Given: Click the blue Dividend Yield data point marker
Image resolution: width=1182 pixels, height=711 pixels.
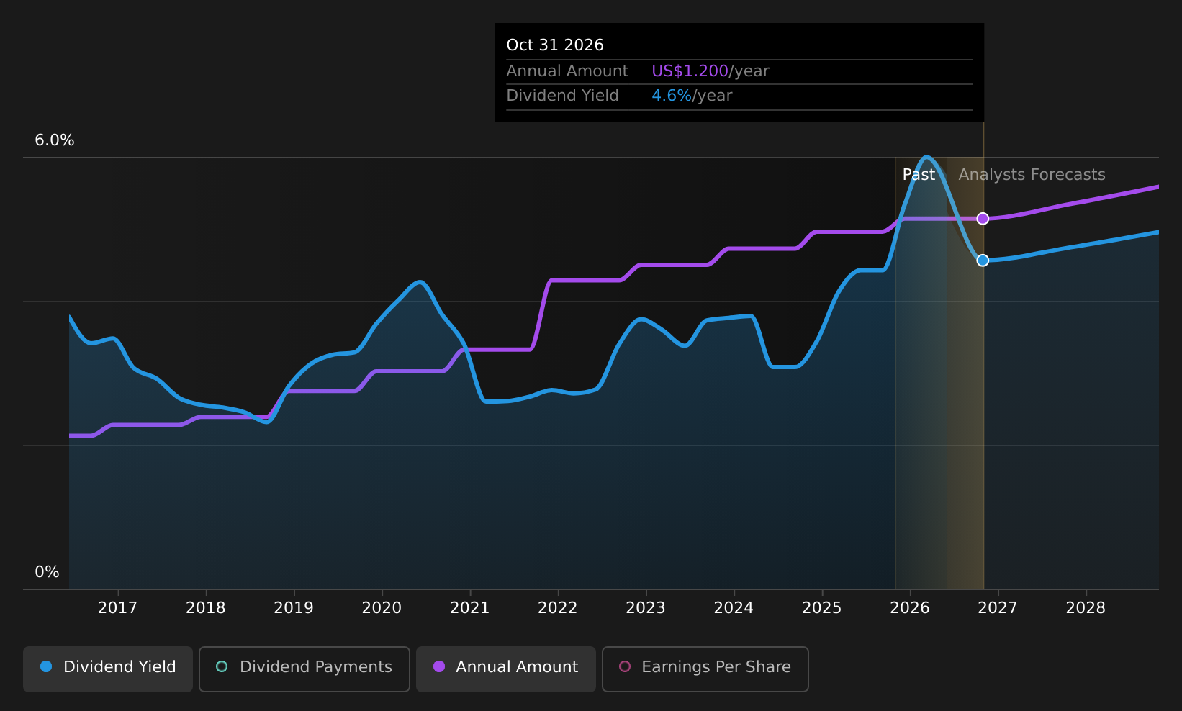Looking at the screenshot, I should pyautogui.click(x=983, y=261).
